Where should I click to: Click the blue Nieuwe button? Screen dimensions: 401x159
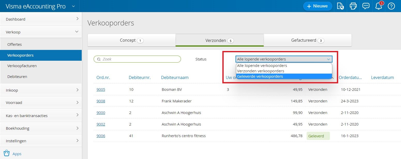coord(317,6)
